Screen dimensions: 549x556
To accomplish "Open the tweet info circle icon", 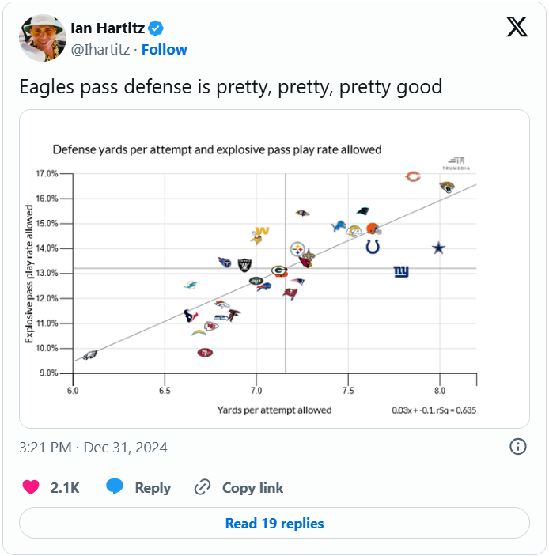I will 518,447.
